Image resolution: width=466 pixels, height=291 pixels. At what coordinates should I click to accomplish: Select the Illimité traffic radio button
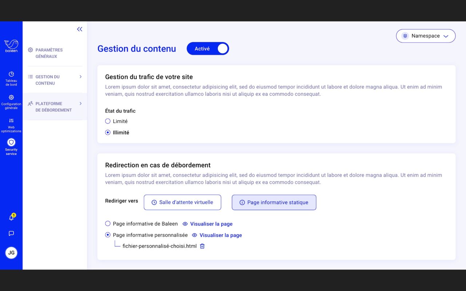[x=108, y=132]
